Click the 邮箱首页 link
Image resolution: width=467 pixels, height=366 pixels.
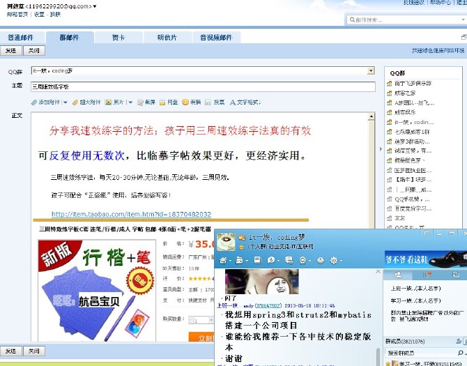(17, 15)
